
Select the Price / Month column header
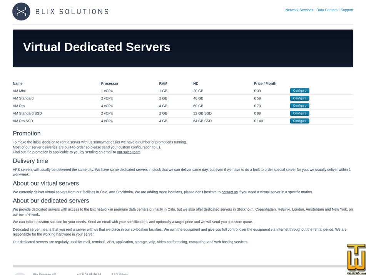[265, 83]
